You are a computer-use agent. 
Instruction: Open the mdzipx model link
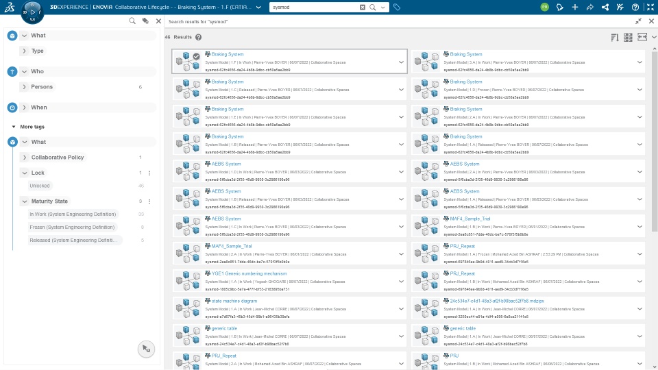[x=497, y=301]
